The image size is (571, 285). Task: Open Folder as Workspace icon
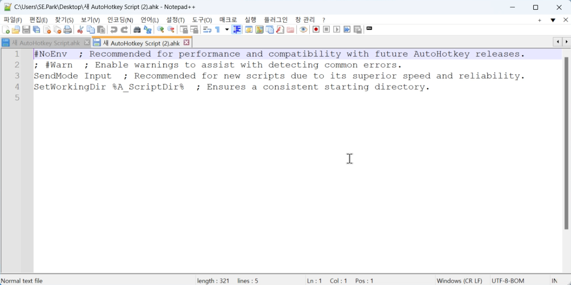tap(291, 30)
